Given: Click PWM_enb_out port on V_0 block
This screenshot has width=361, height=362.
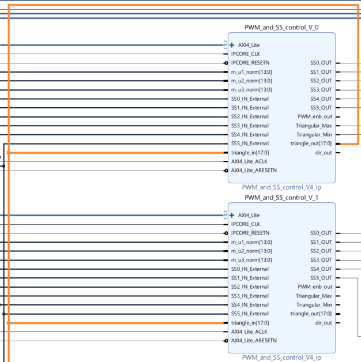Looking at the screenshot, I should 314,116.
